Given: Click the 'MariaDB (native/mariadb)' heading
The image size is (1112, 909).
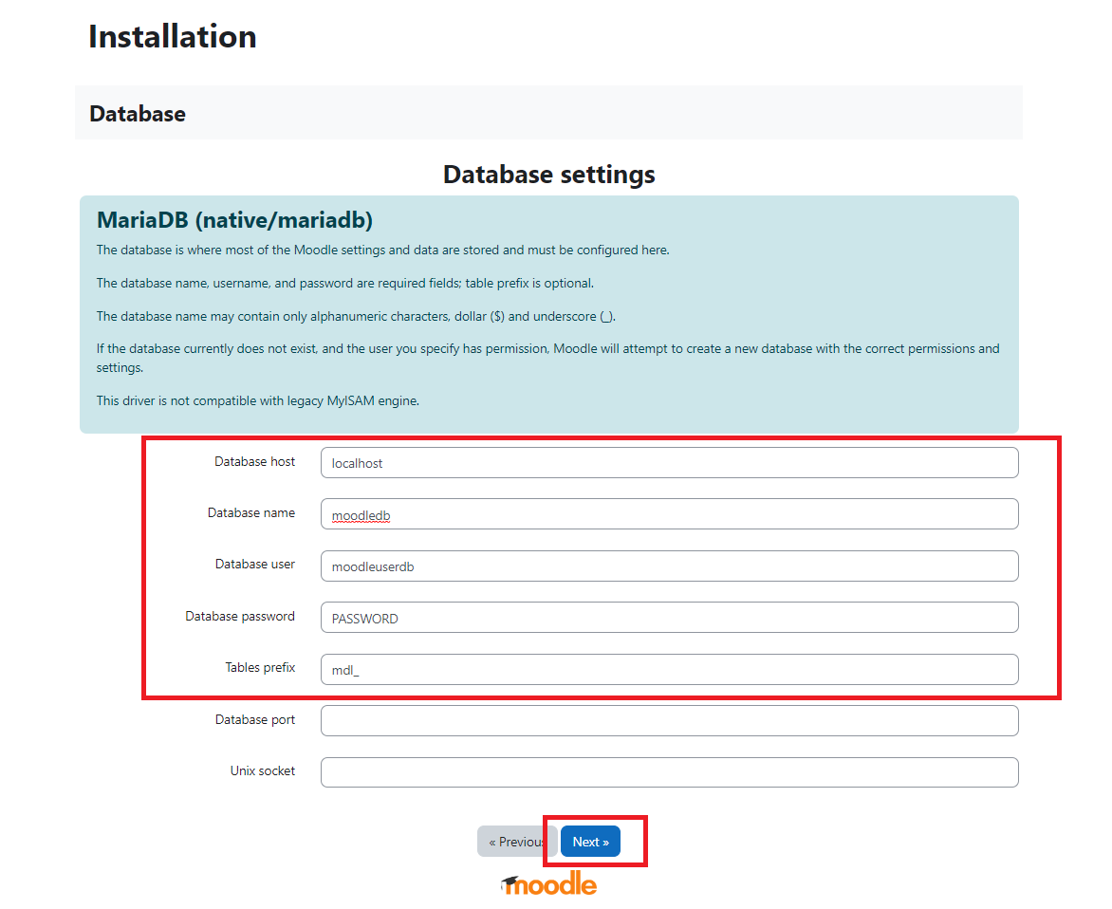Looking at the screenshot, I should (234, 220).
